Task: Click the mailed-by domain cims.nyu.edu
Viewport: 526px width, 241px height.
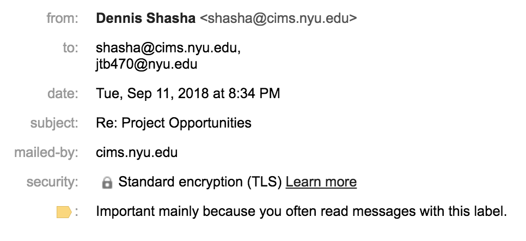Action: [137, 152]
